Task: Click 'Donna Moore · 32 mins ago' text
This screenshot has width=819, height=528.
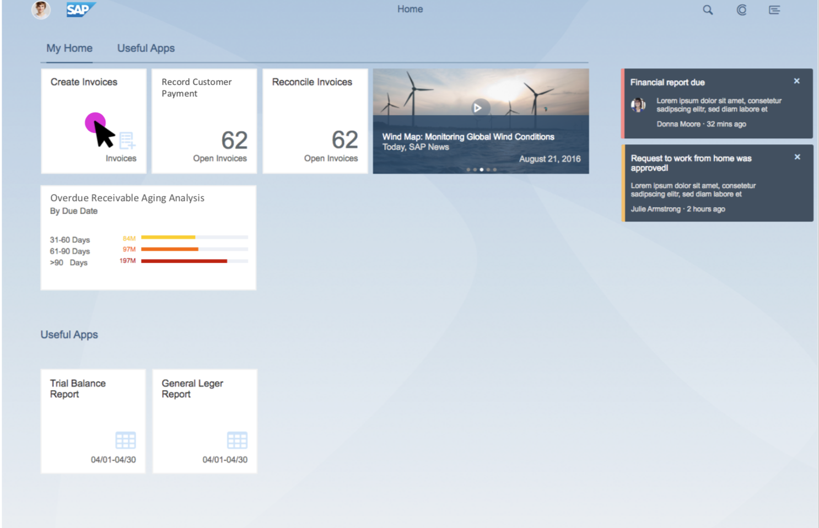Action: [701, 124]
